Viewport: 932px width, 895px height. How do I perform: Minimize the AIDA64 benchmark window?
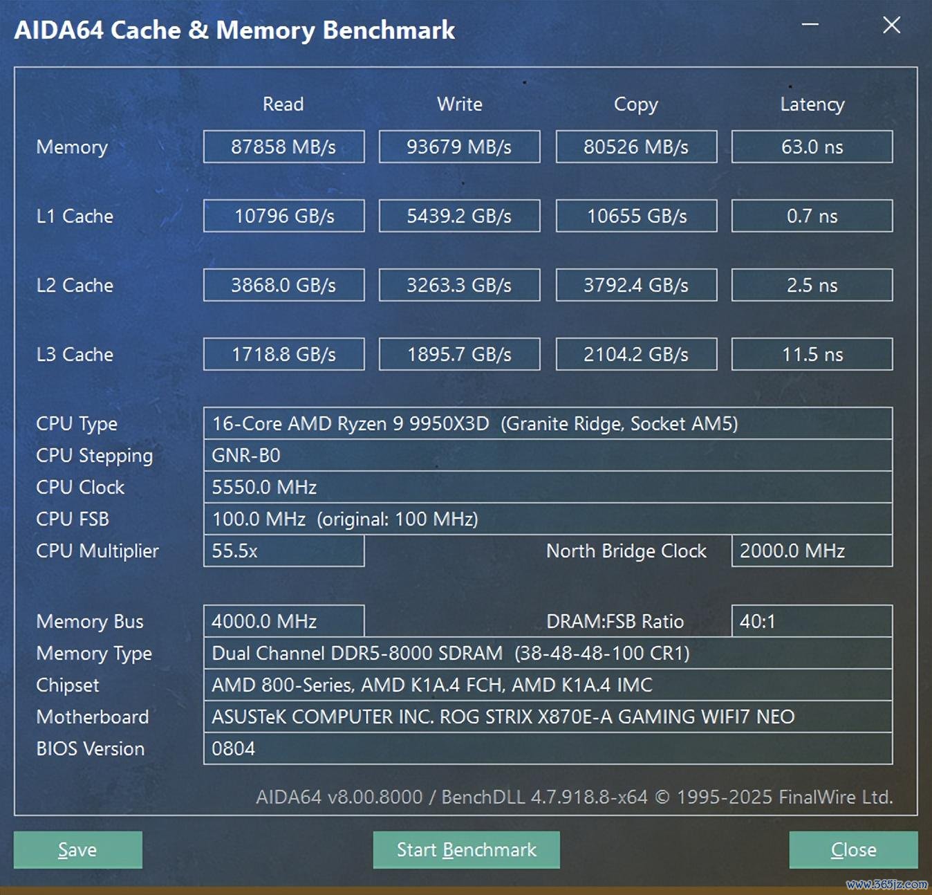(810, 25)
